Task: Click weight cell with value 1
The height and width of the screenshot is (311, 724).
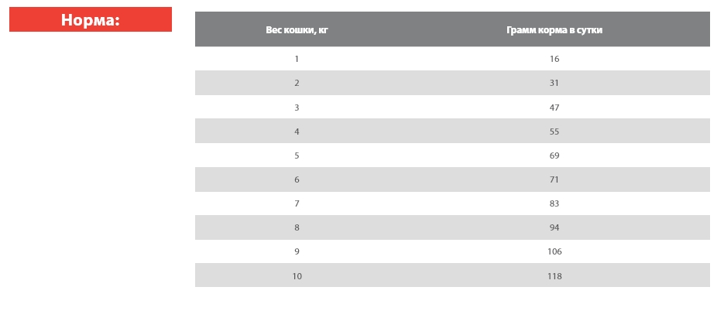Action: point(297,59)
